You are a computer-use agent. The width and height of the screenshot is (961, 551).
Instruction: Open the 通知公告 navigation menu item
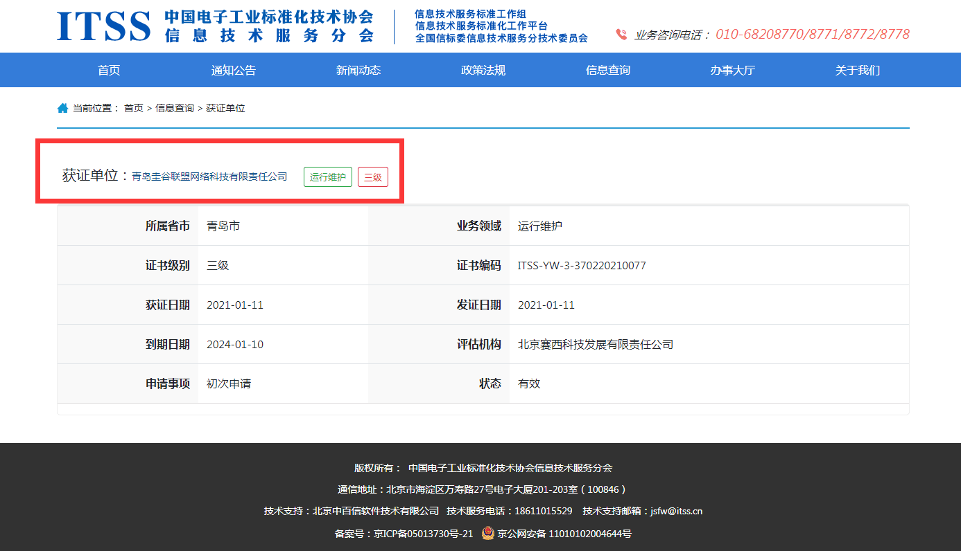pos(233,69)
